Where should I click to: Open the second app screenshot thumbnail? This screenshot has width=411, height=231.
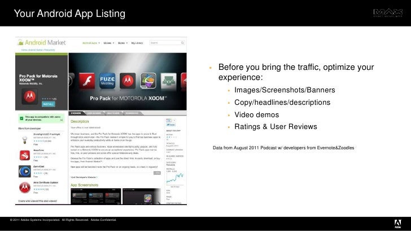pos(142,196)
